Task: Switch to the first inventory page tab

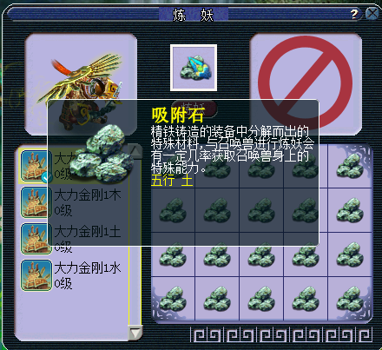Action: [206, 334]
